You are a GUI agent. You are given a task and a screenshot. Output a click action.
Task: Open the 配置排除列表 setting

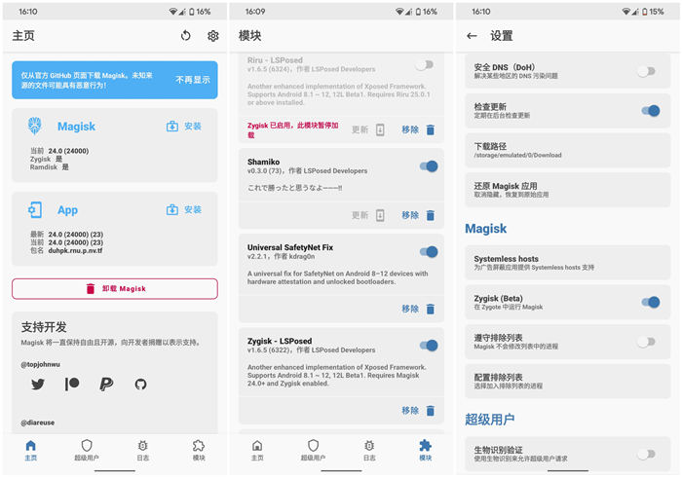[568, 382]
